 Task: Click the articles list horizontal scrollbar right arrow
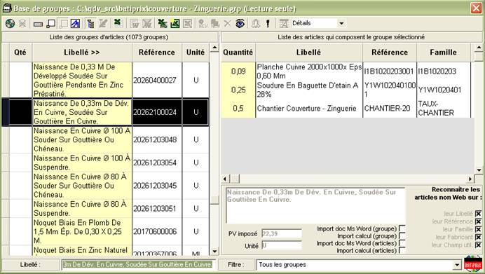click(x=470, y=179)
